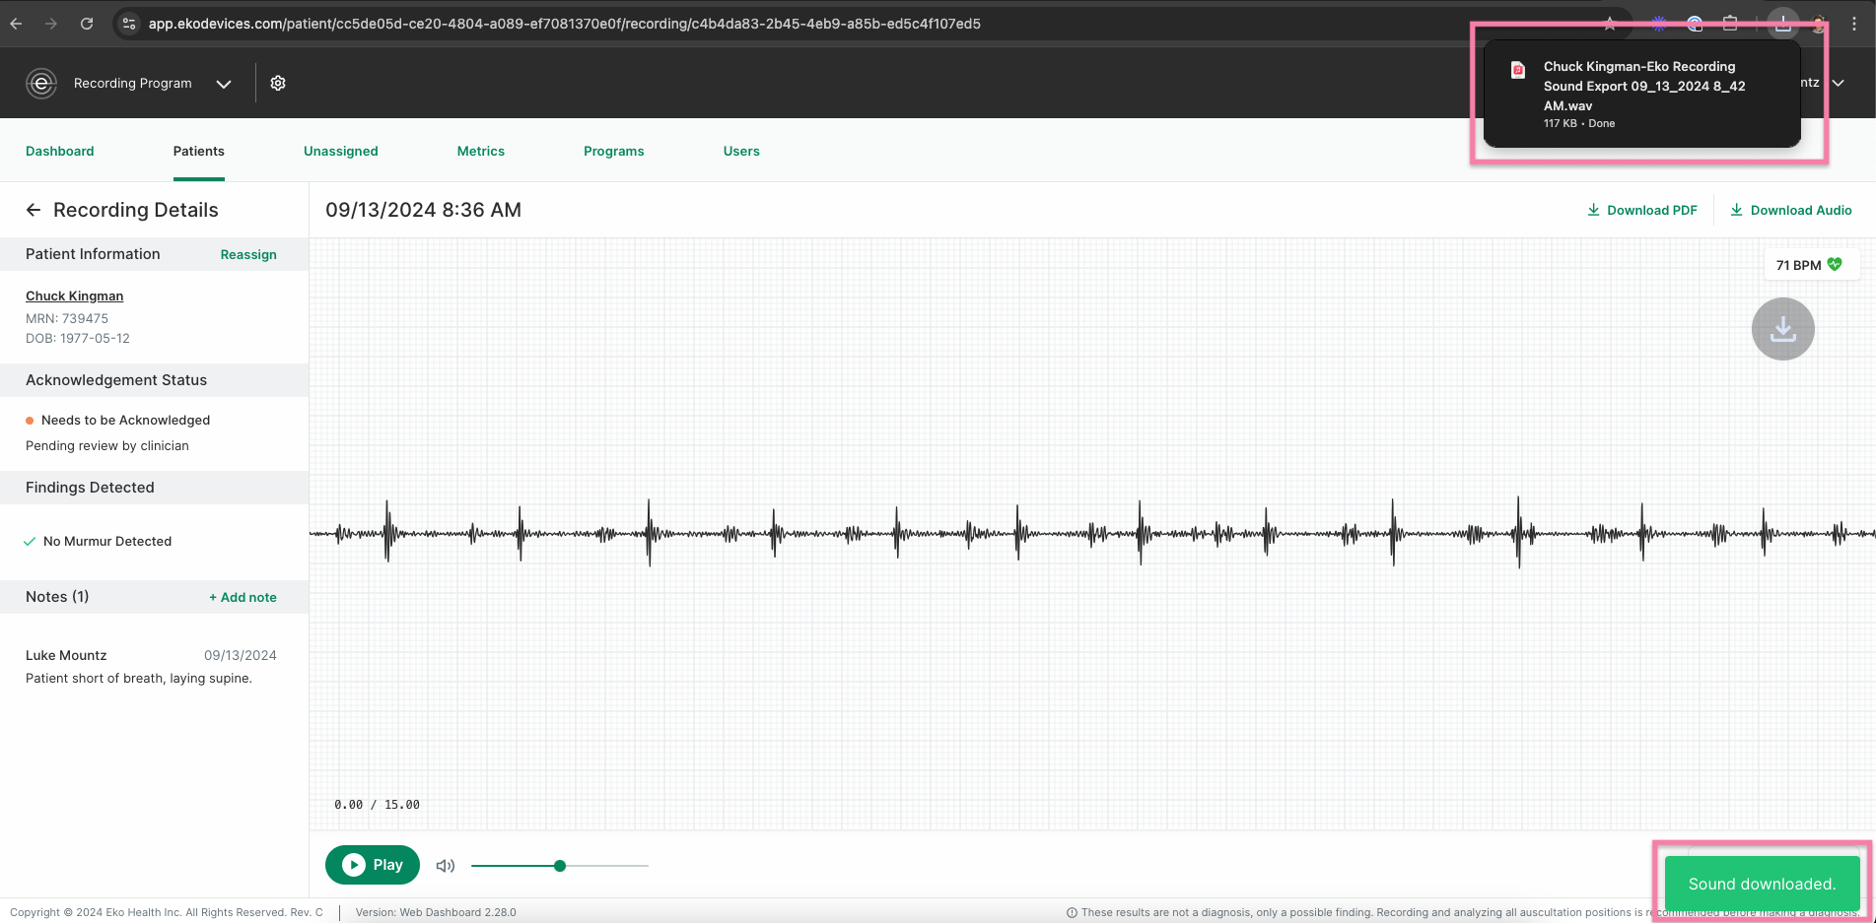Screen dimensions: 1876x923
Task: Click the green heart next to 71 BPM
Action: coord(1835,264)
